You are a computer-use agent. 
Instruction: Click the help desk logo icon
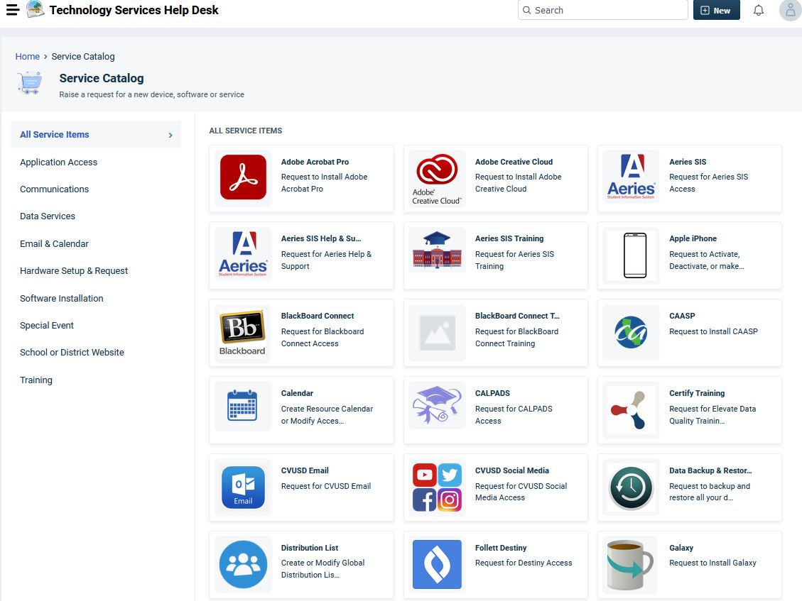click(x=35, y=9)
